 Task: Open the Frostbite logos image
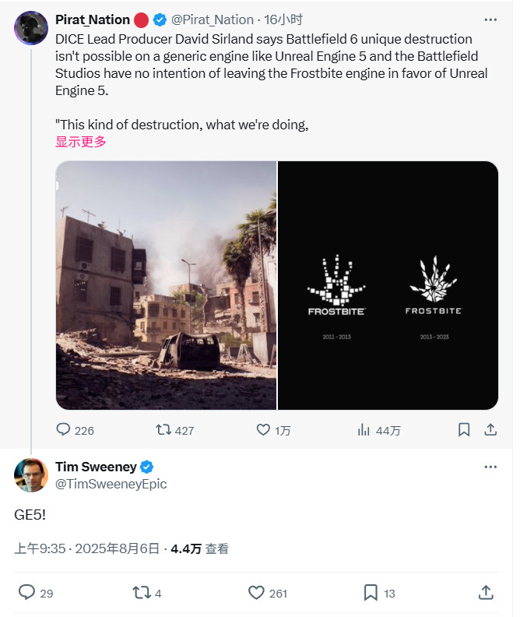(x=388, y=285)
